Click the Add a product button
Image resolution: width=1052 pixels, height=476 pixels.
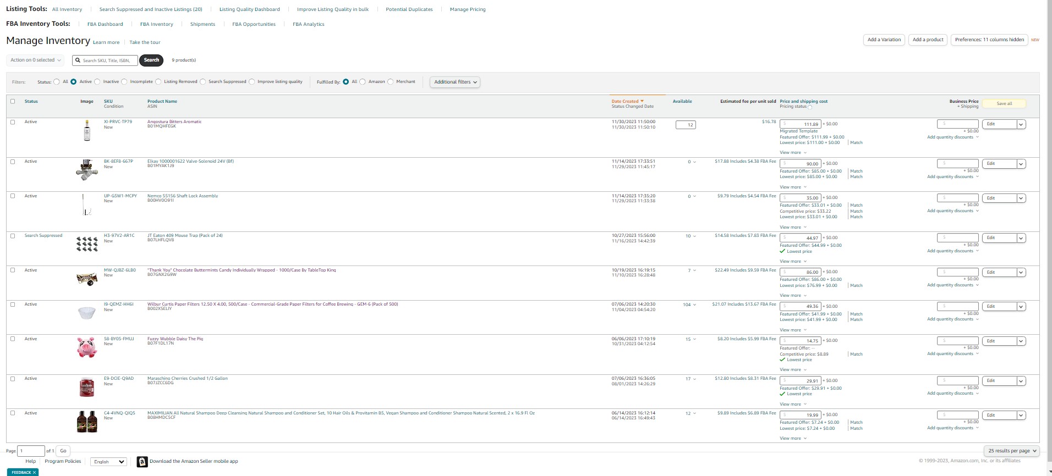coord(928,40)
